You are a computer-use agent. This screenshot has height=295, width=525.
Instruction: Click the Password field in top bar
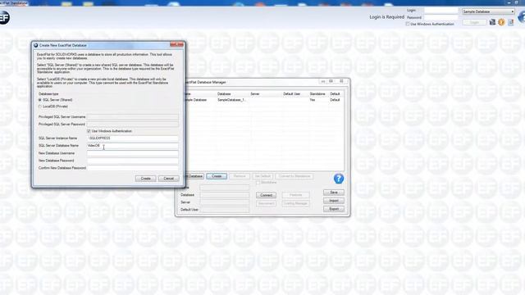(441, 17)
